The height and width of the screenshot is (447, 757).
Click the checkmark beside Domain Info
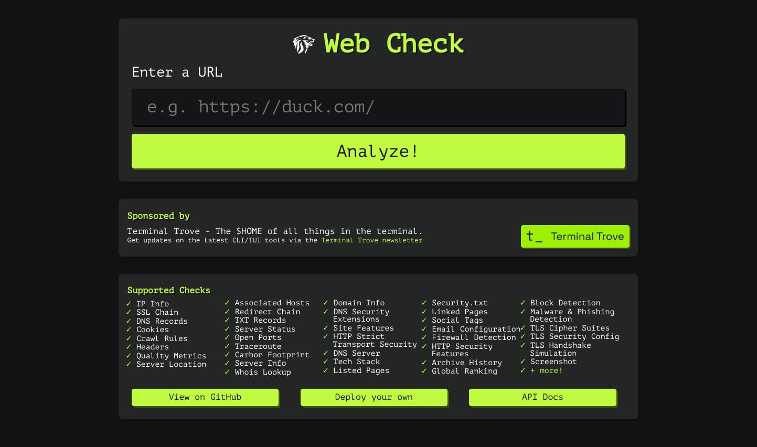[325, 303]
